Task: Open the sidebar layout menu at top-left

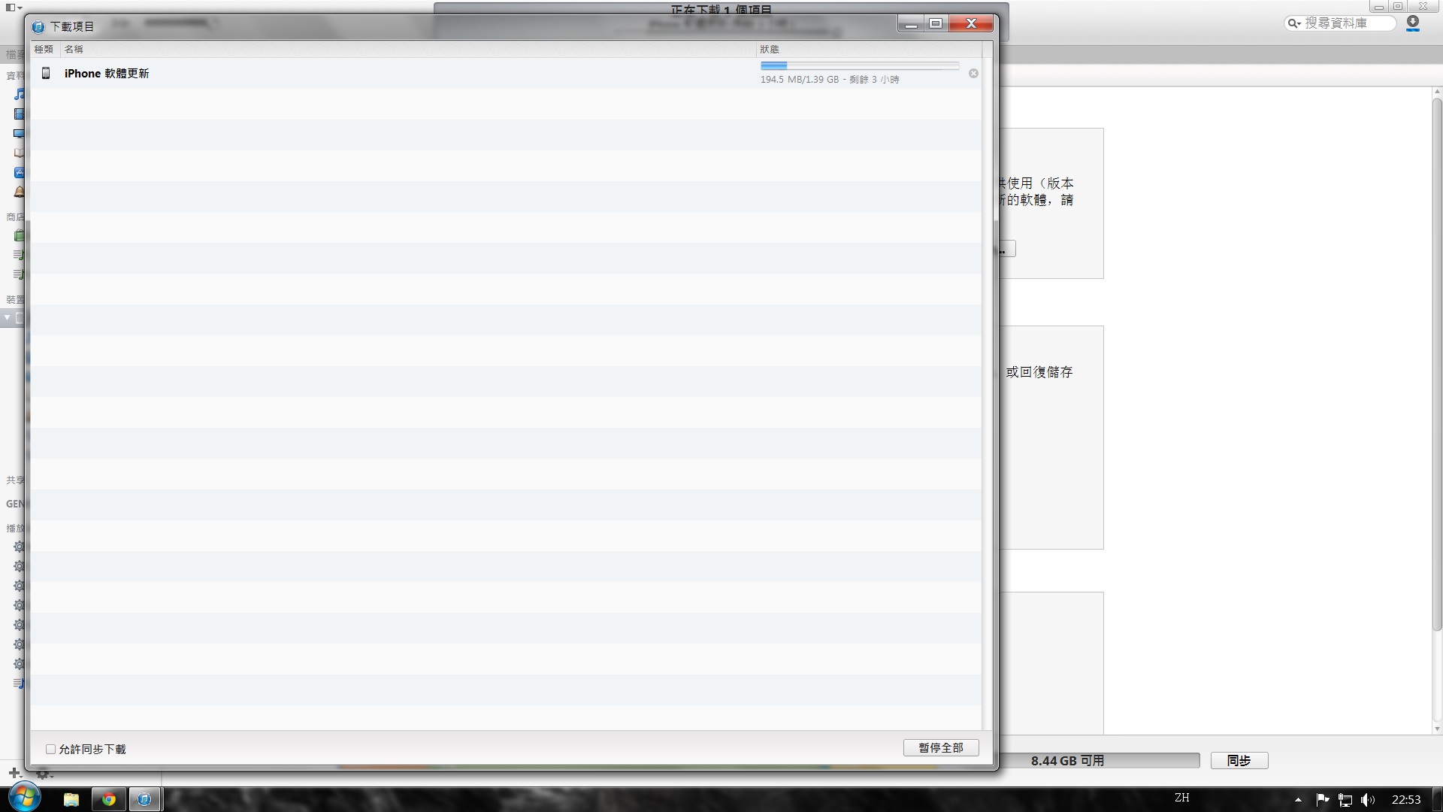Action: pyautogui.click(x=14, y=8)
